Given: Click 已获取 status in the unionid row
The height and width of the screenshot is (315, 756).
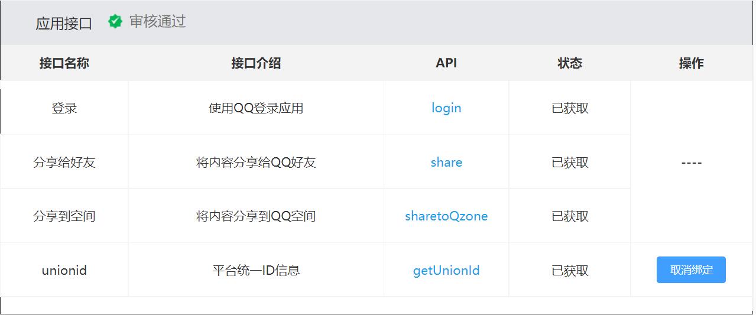Looking at the screenshot, I should 570,271.
